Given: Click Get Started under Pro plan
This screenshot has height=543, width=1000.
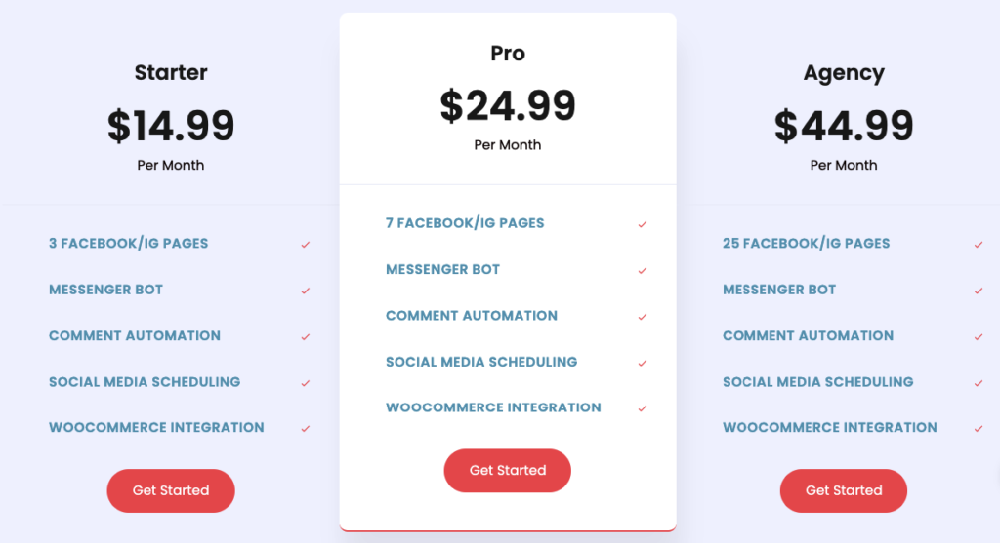Looking at the screenshot, I should pos(508,471).
